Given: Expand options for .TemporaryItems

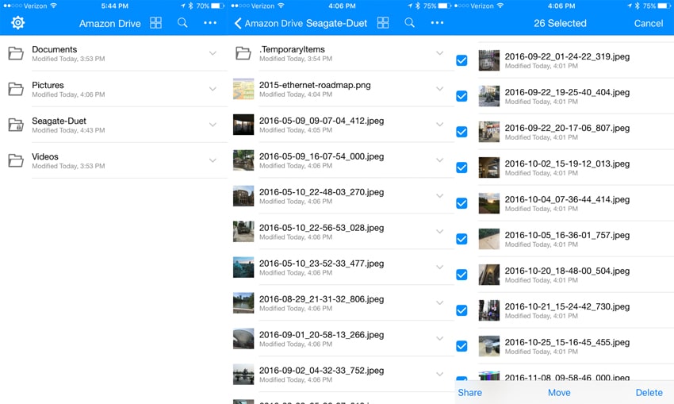Looking at the screenshot, I should pos(440,53).
